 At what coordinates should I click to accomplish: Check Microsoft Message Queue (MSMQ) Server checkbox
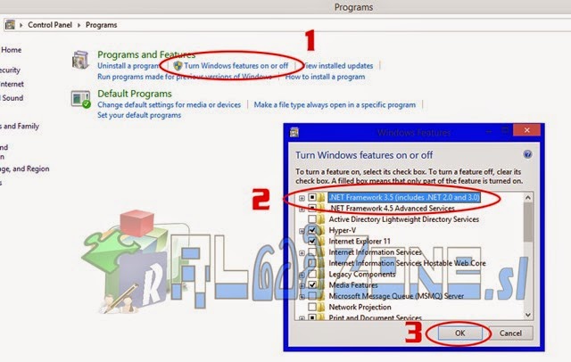(x=312, y=296)
